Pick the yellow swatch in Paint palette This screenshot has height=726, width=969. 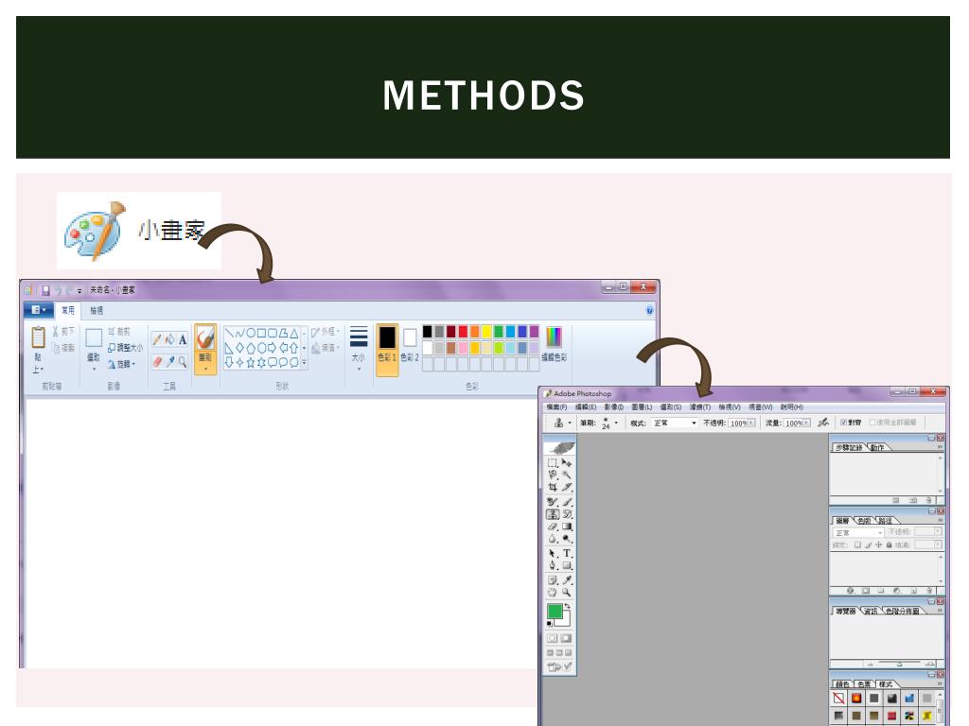click(486, 332)
